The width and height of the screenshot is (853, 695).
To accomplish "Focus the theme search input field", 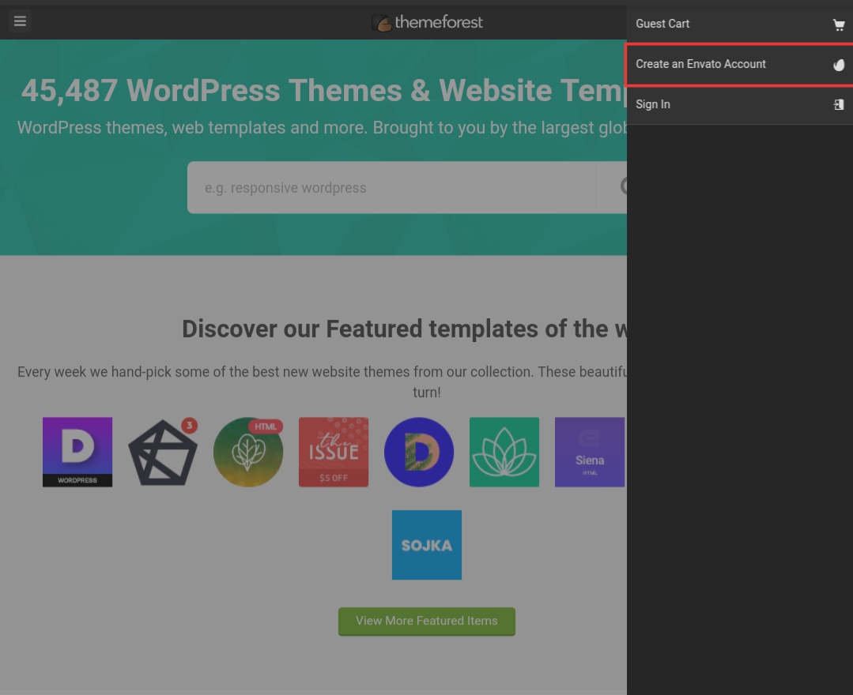I will pyautogui.click(x=391, y=187).
